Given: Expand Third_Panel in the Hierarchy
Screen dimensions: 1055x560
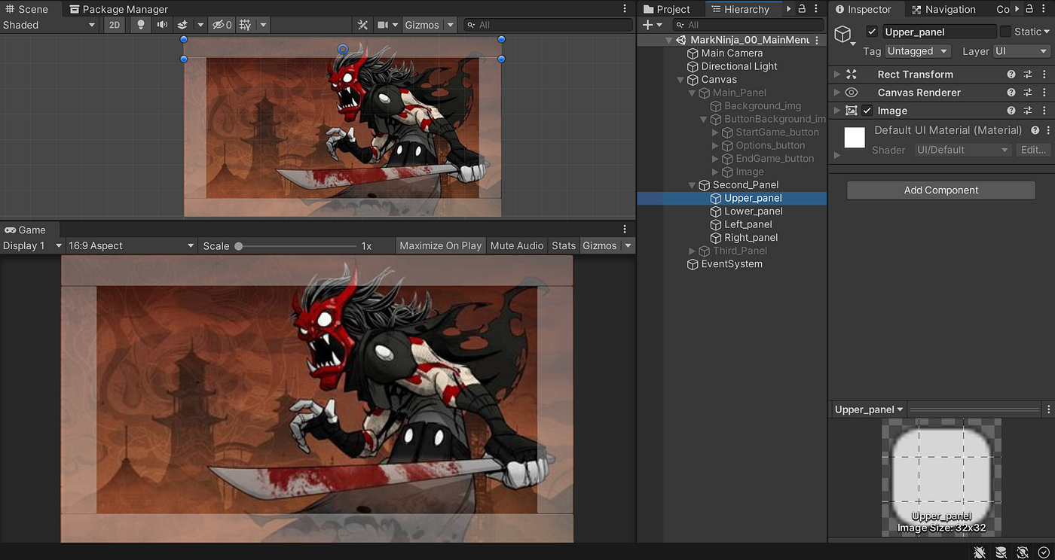Looking at the screenshot, I should pyautogui.click(x=693, y=251).
